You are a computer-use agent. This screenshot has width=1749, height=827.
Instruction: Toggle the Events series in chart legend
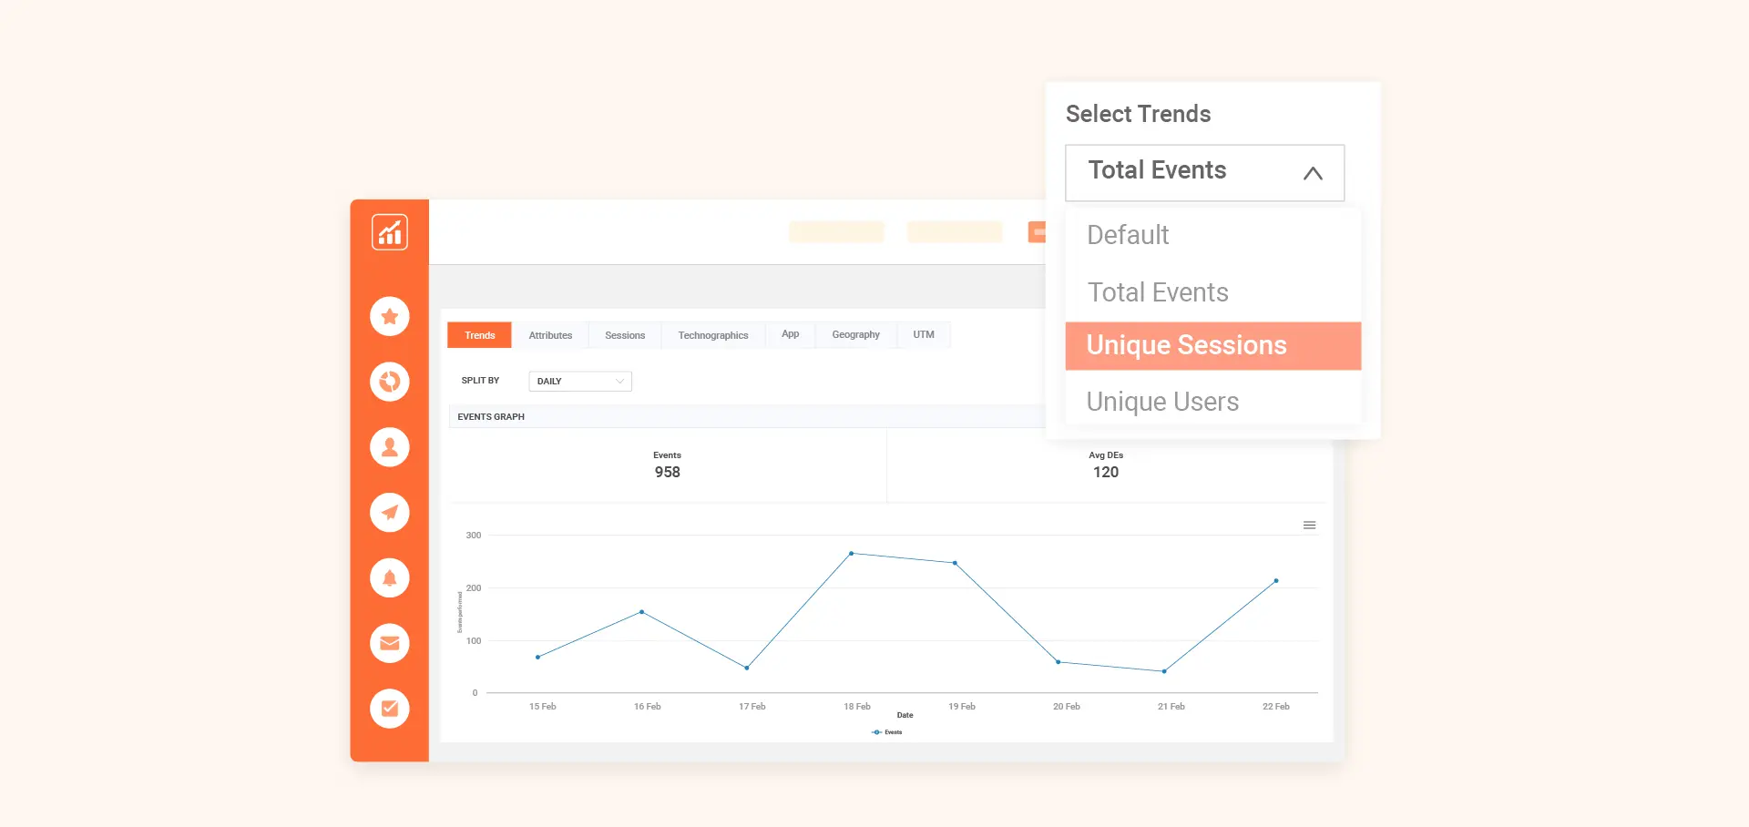click(x=887, y=732)
